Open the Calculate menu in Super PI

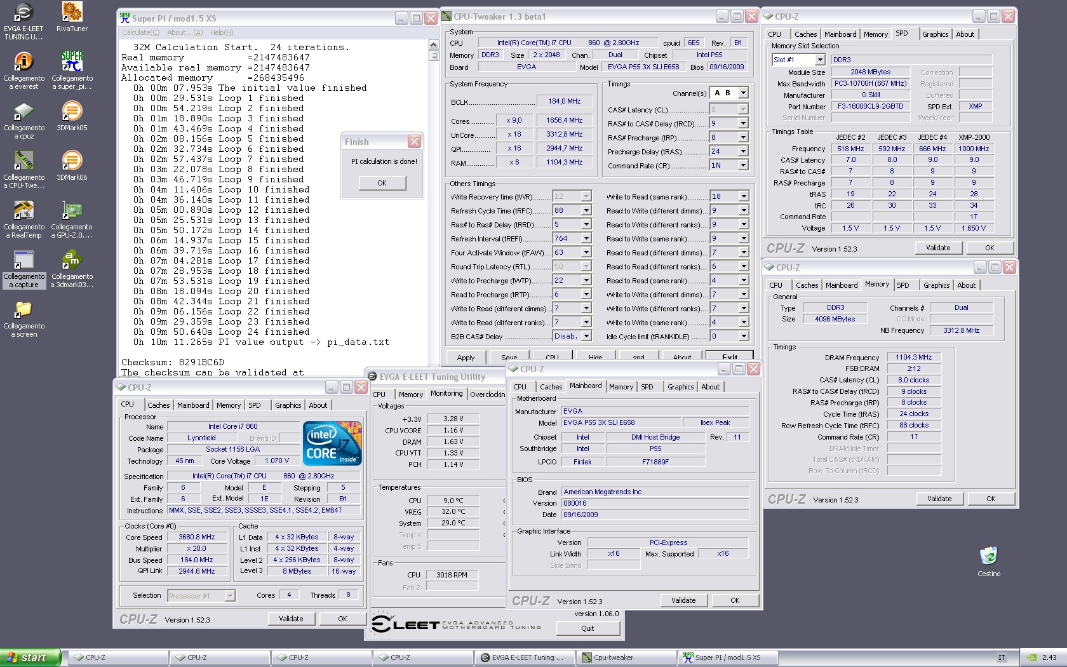click(141, 32)
